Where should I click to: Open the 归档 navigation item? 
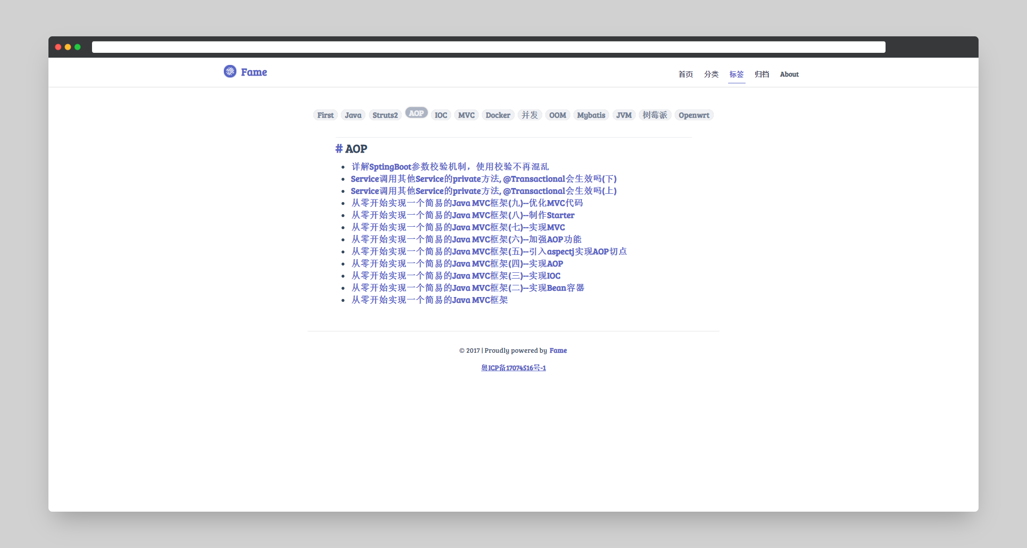[x=762, y=74]
